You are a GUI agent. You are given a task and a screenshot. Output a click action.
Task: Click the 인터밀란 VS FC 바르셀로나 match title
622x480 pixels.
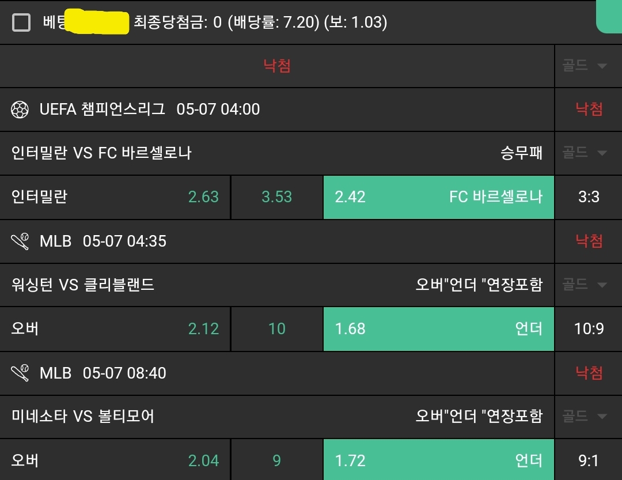coord(102,153)
